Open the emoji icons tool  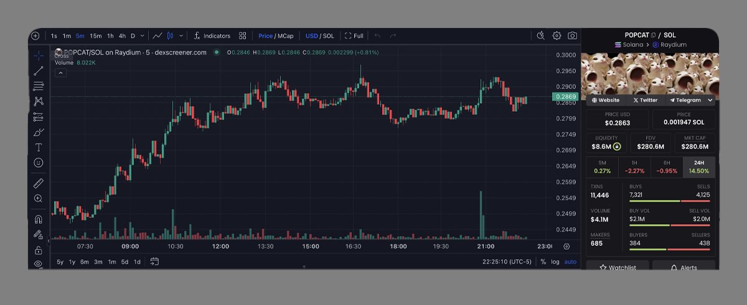click(x=39, y=163)
